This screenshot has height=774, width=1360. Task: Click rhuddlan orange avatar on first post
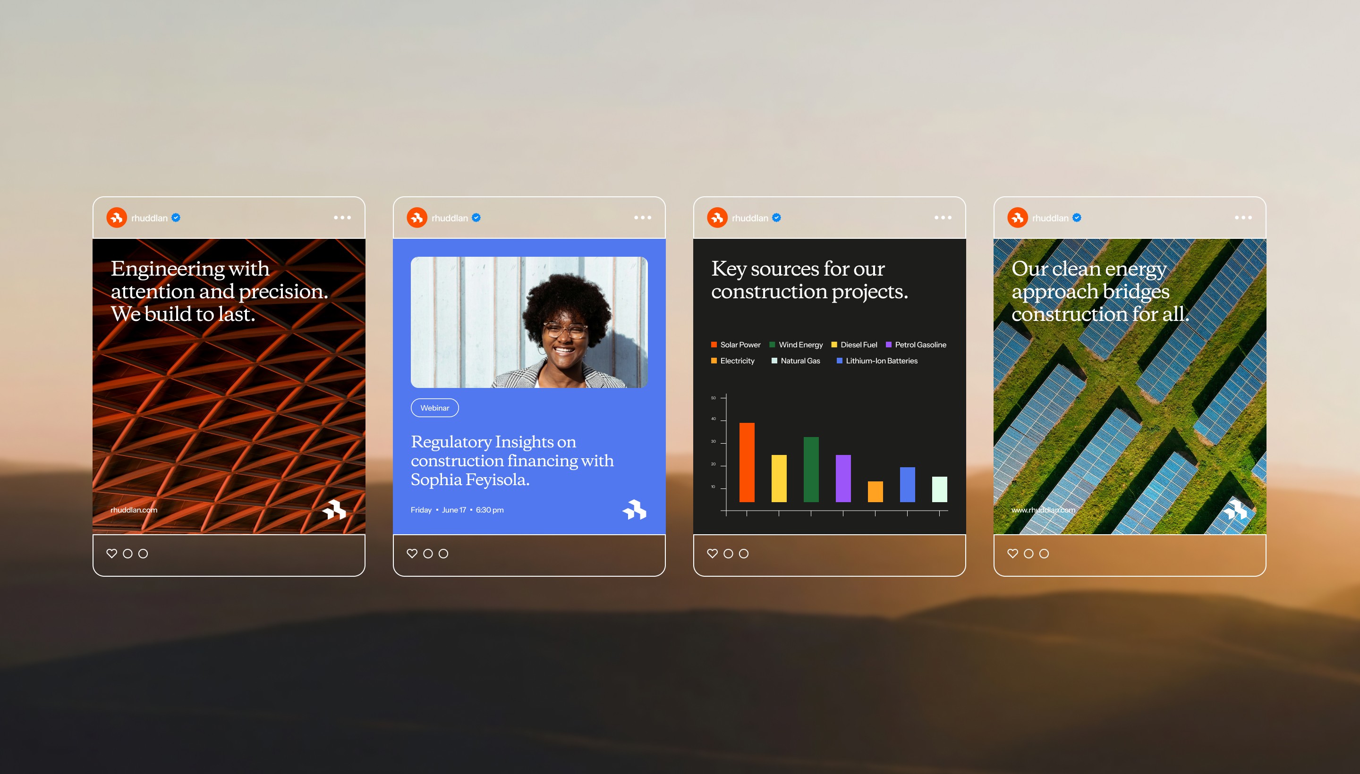point(117,218)
